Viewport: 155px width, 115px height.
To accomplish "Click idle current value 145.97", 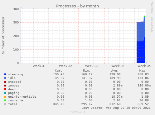I will click(x=59, y=78).
